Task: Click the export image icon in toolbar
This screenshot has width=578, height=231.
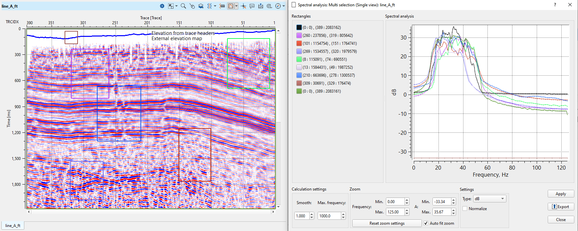Action: click(x=261, y=6)
